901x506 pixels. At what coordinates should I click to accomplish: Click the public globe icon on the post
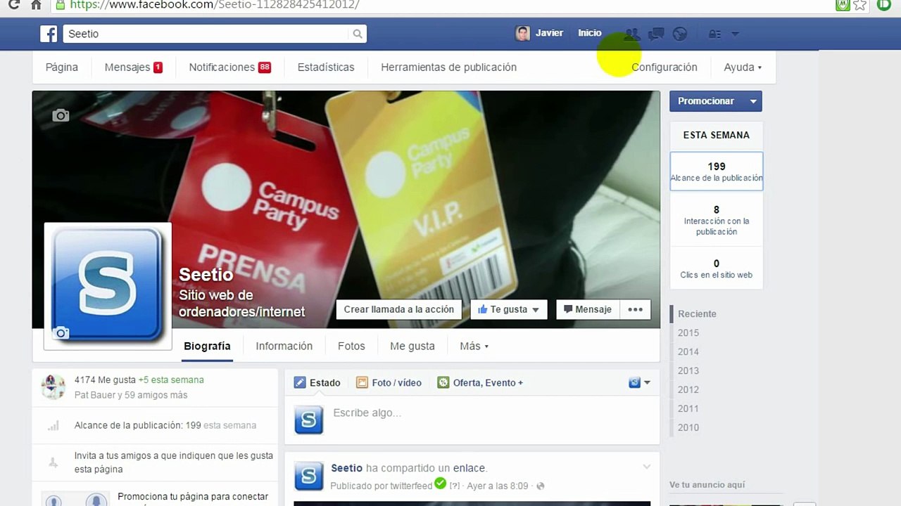pyautogui.click(x=541, y=486)
